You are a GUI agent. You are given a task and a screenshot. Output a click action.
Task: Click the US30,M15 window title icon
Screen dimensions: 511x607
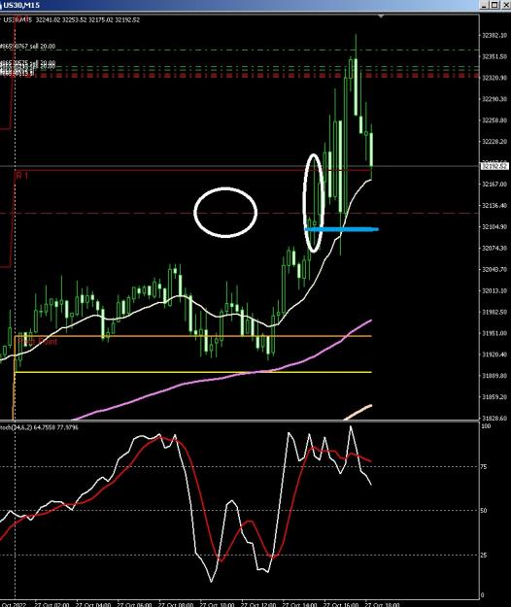coord(2,5)
